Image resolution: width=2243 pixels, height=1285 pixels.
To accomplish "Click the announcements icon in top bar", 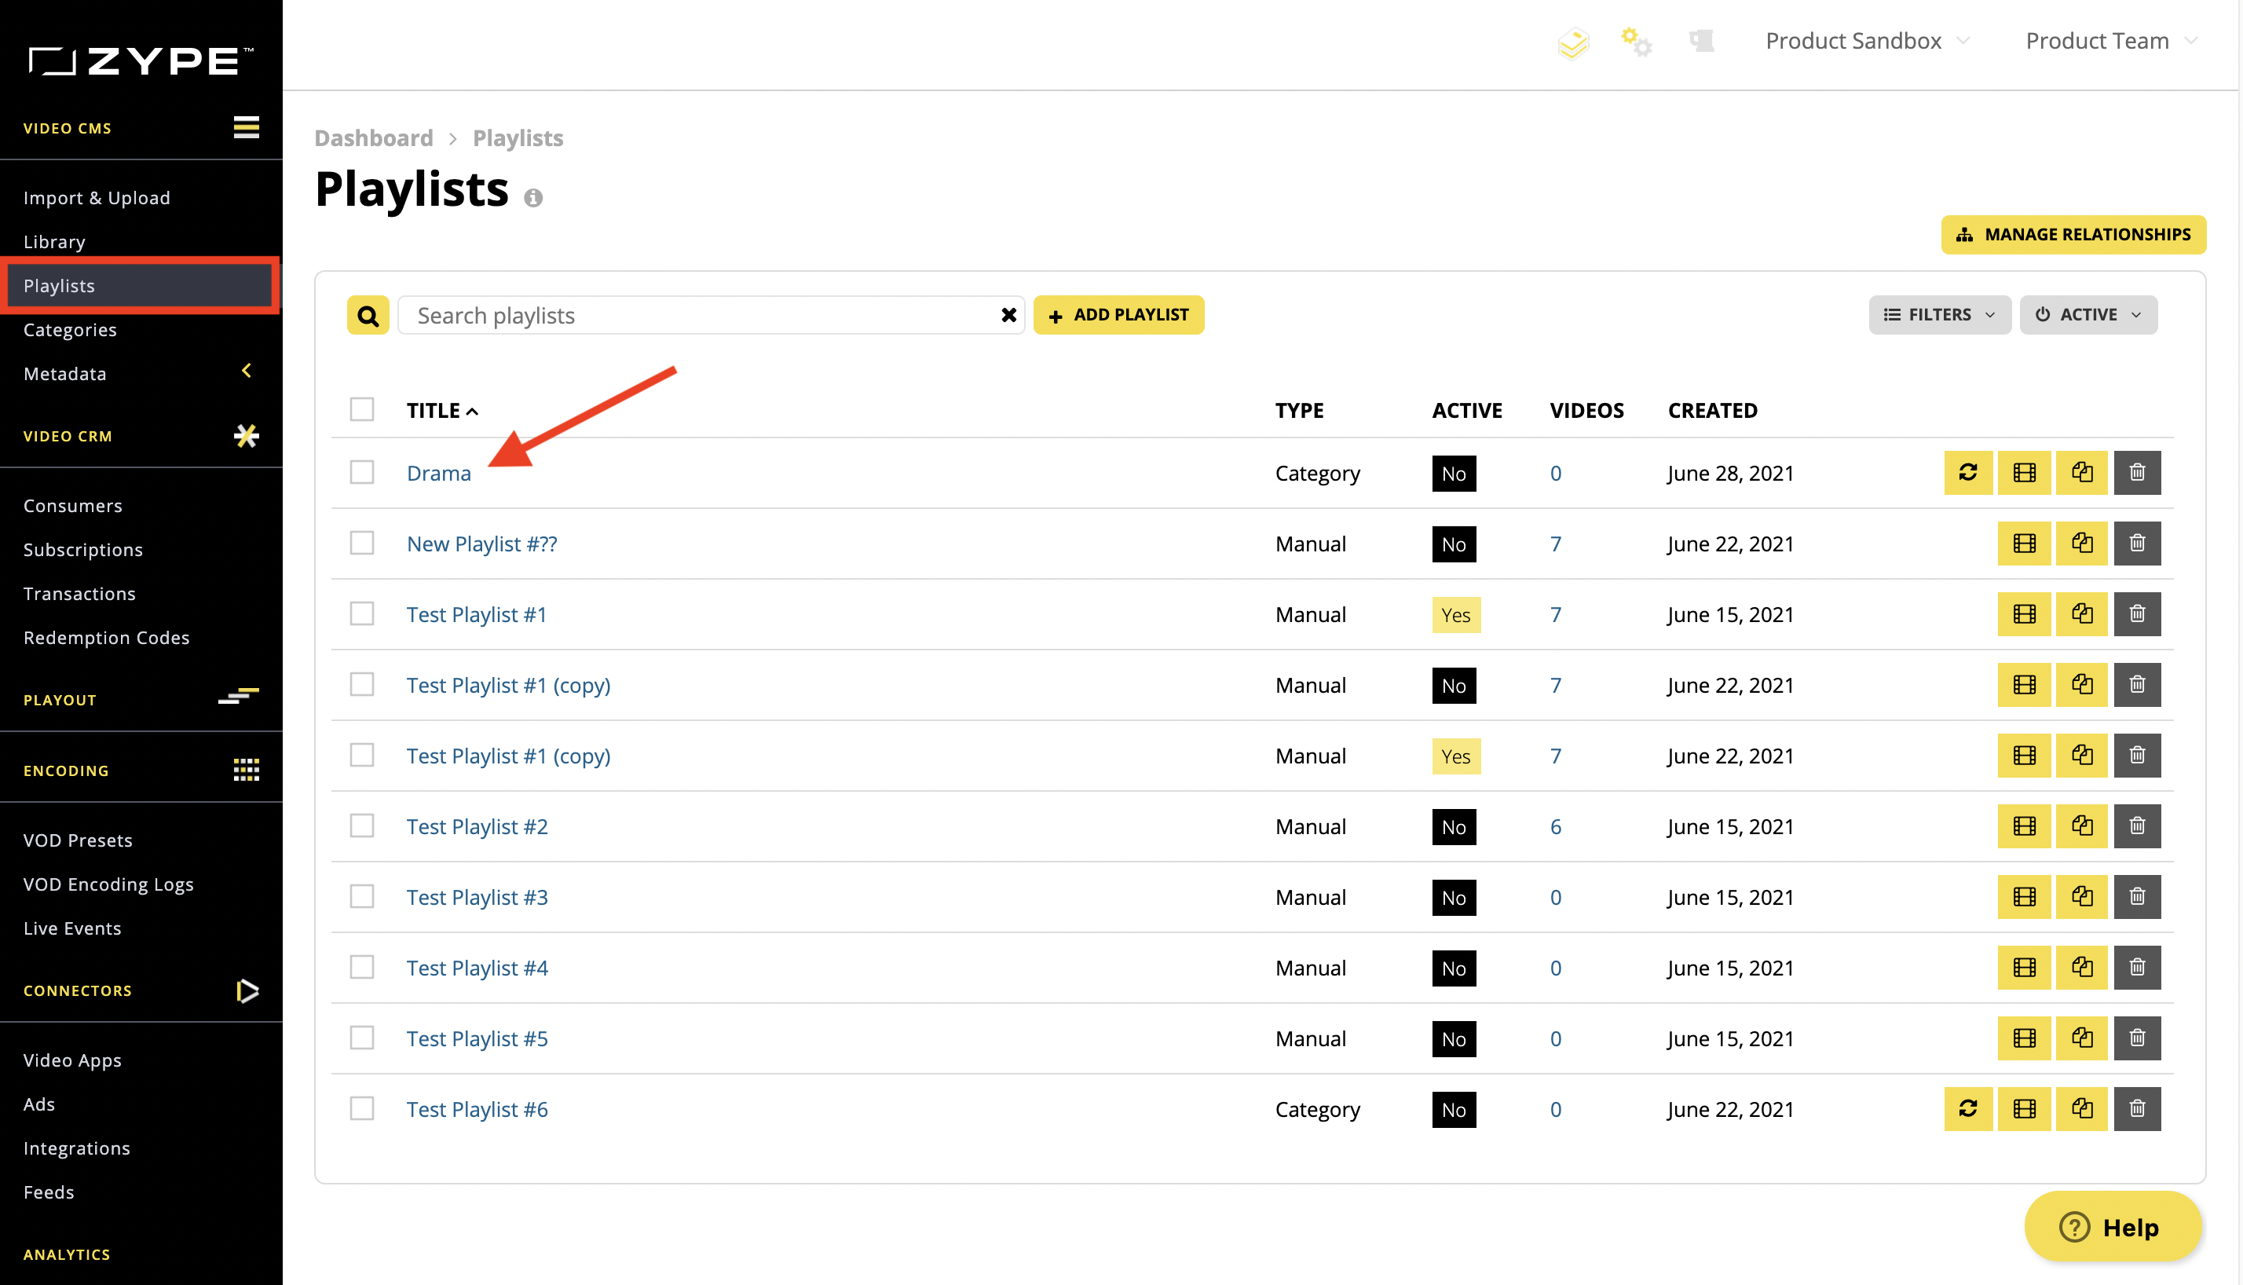I will click(x=1701, y=41).
